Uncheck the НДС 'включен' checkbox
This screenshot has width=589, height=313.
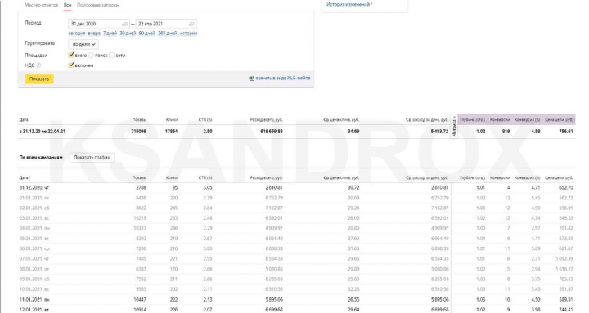(x=71, y=65)
